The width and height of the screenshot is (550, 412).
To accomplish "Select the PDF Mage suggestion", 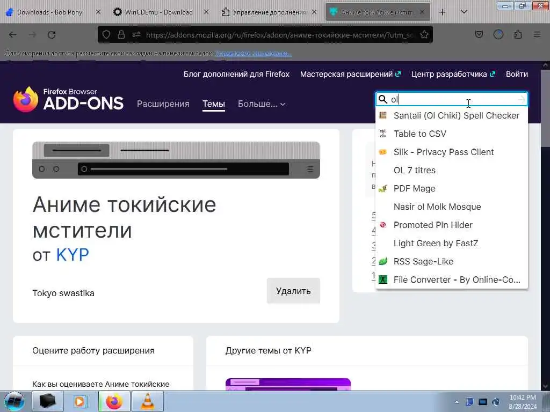I will point(452,188).
